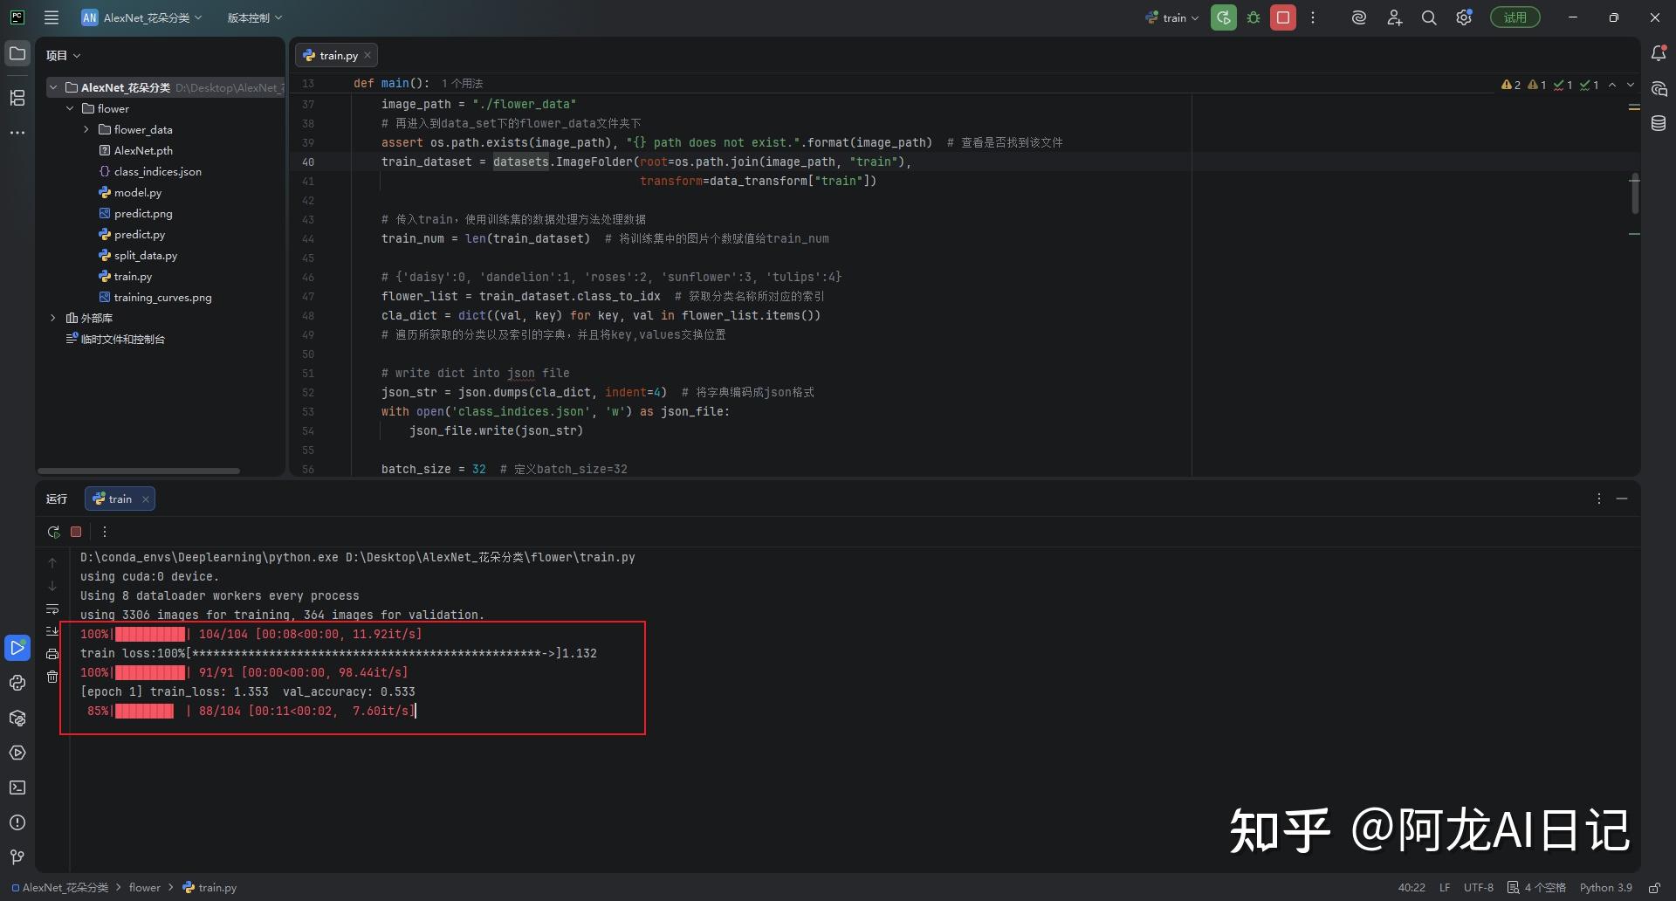Click the editor vertical scrollbar thumb
Viewport: 1676px width, 901px height.
1634,193
